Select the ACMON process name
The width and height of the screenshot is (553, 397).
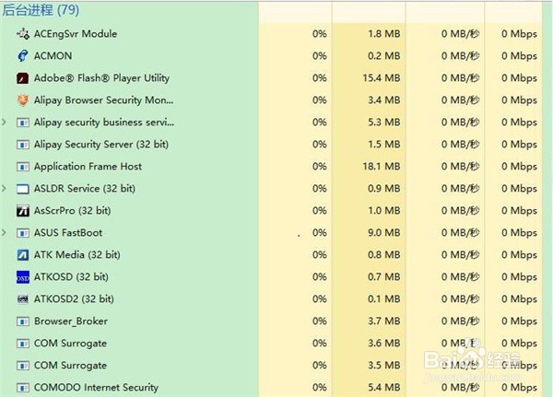tap(53, 55)
